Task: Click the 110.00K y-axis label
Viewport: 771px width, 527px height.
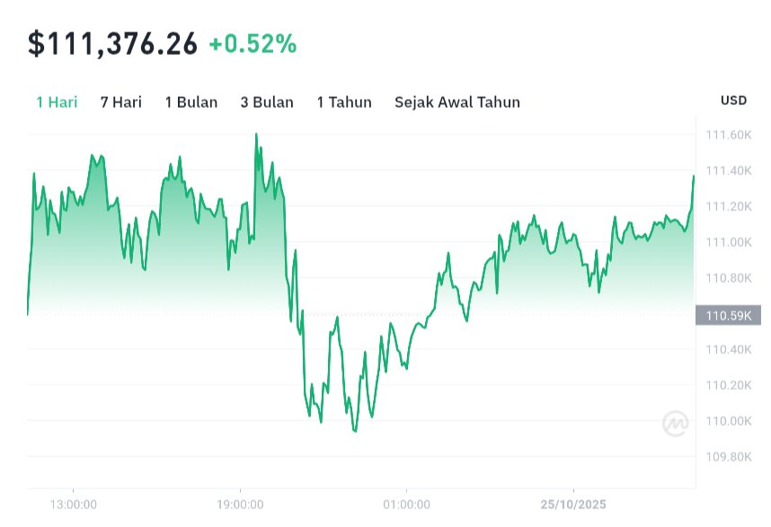Action: point(728,421)
